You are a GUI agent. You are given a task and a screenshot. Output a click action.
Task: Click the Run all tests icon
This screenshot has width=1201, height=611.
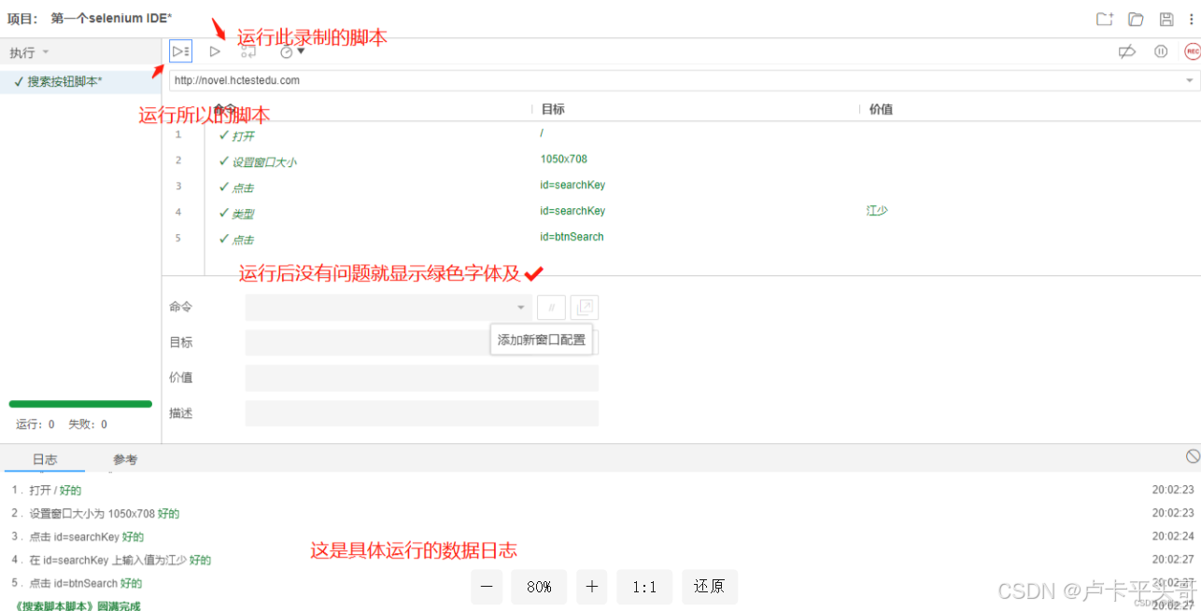pyautogui.click(x=181, y=51)
